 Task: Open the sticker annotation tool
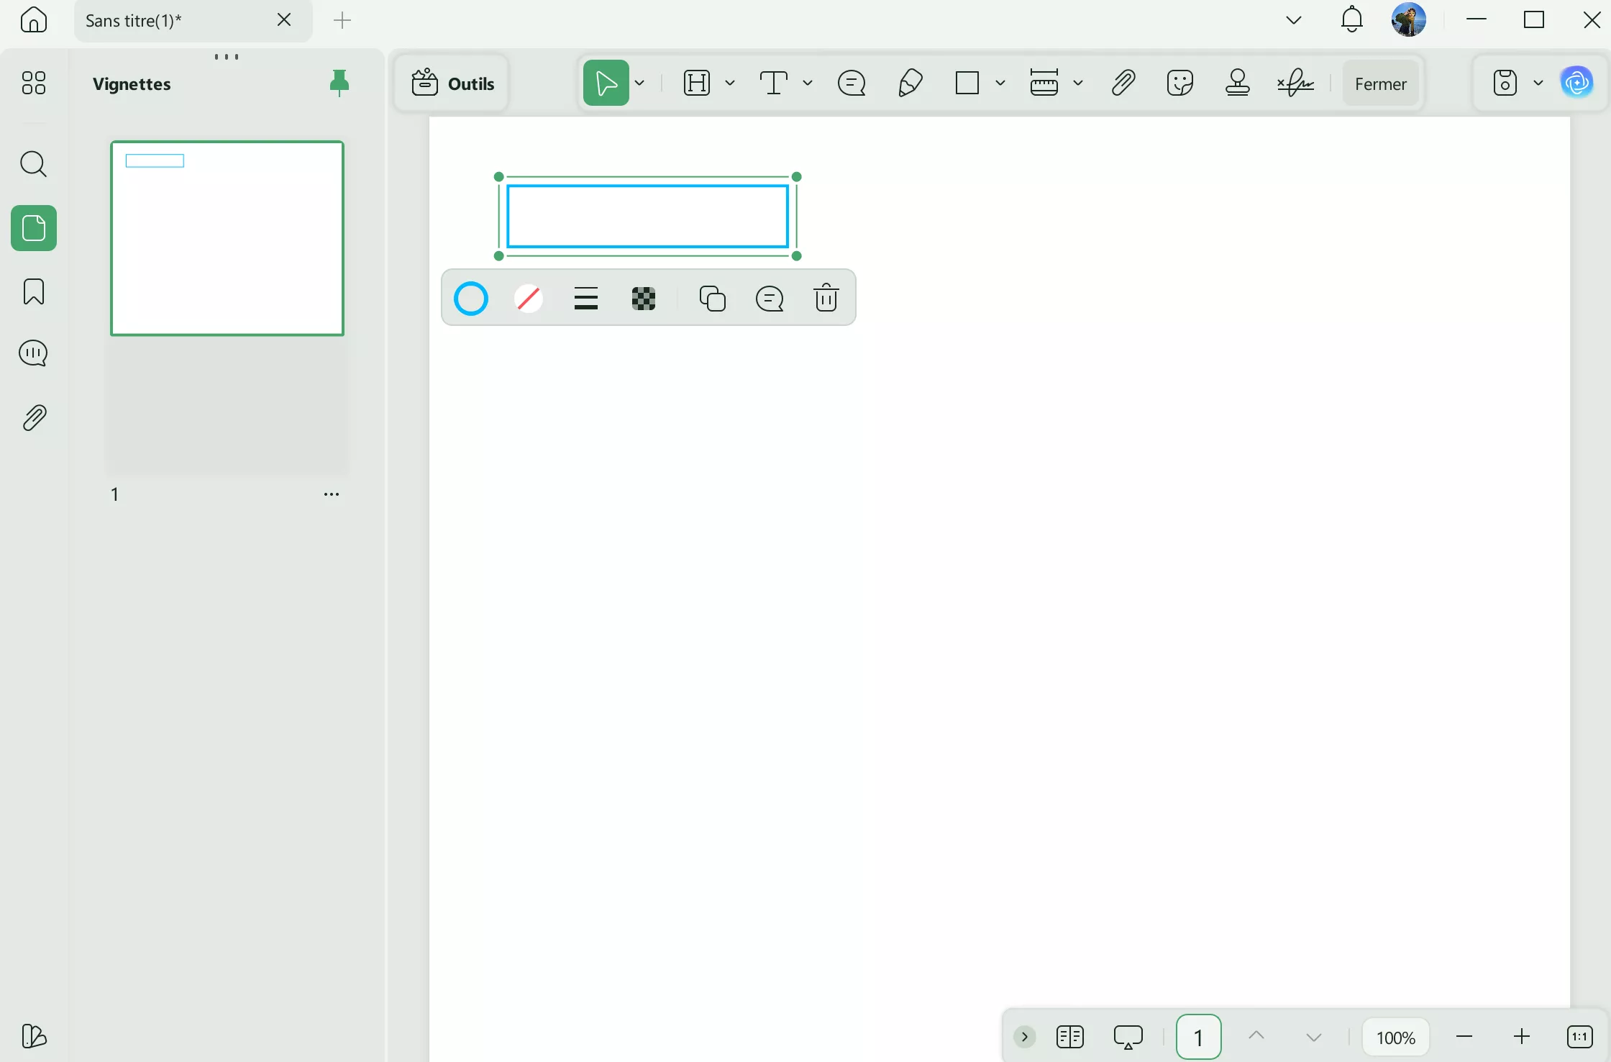(1179, 82)
